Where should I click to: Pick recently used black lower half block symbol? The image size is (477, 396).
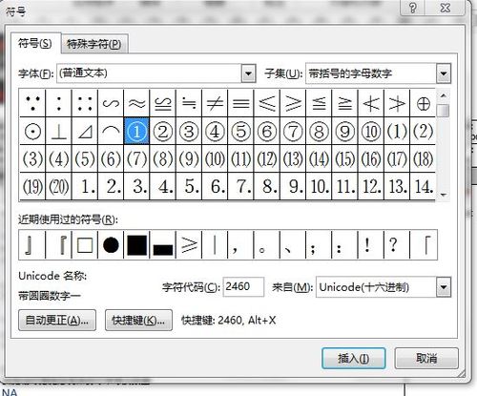tap(162, 245)
